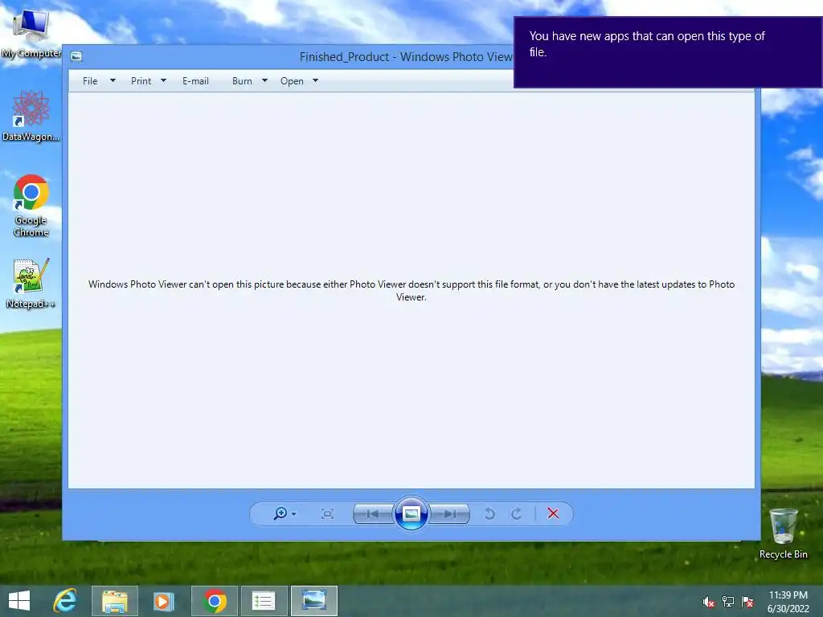Click the Photo Viewer taskbar button
823x617 pixels.
coord(314,601)
